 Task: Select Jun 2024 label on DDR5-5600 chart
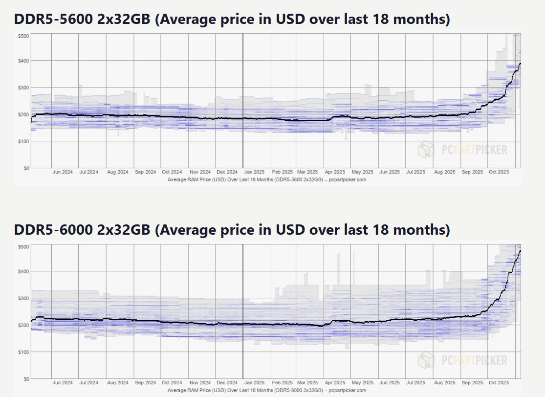[63, 172]
